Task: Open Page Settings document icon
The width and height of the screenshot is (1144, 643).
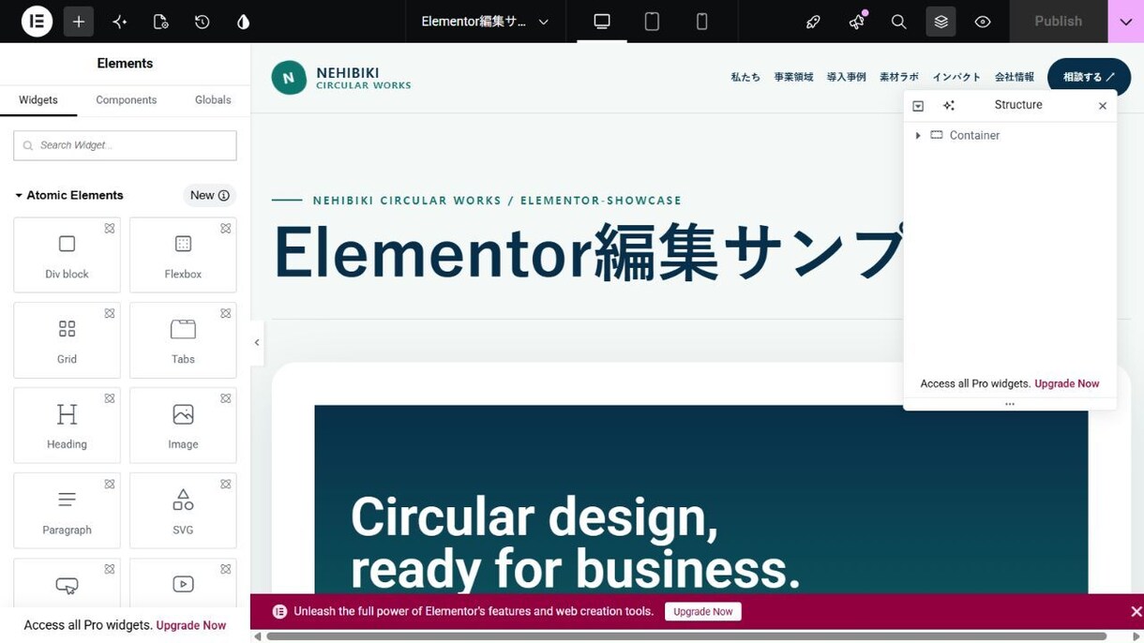Action: coord(161,21)
